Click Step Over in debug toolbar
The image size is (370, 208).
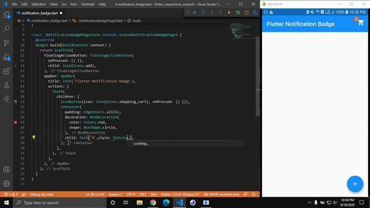203,13
